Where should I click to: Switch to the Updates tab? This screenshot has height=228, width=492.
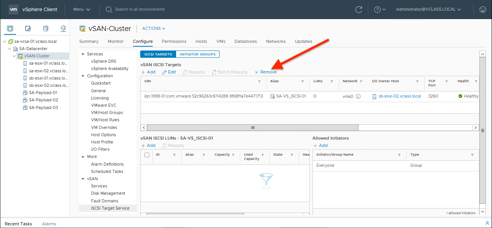click(304, 41)
